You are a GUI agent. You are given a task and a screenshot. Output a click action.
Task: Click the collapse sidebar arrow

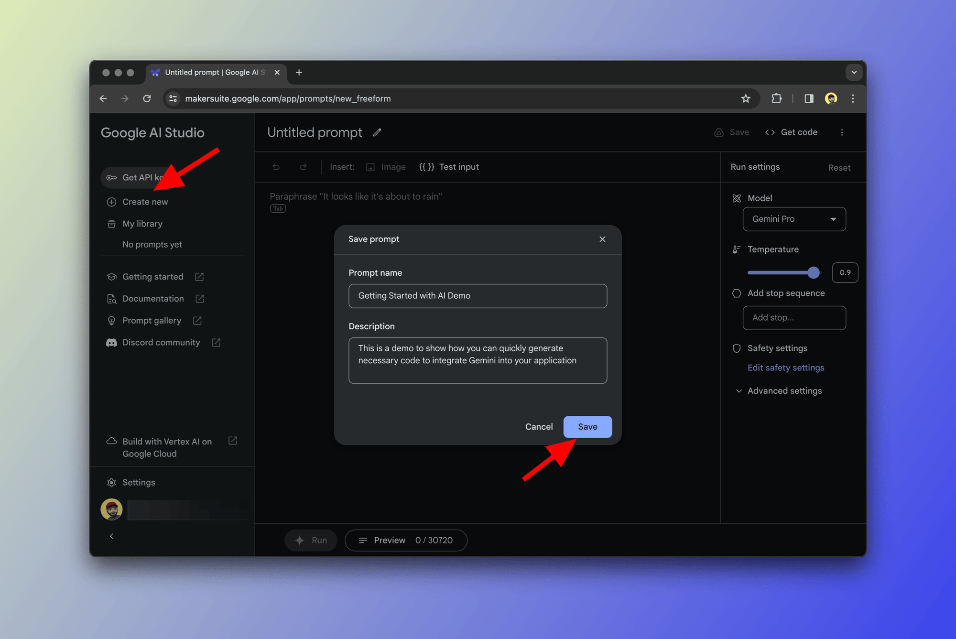[111, 536]
